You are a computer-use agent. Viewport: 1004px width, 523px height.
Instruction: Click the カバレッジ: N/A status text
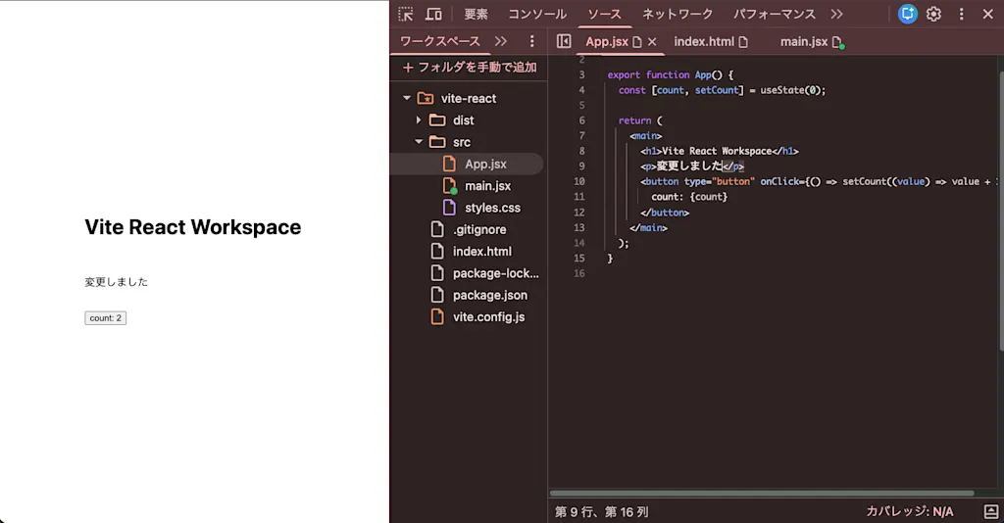click(909, 511)
